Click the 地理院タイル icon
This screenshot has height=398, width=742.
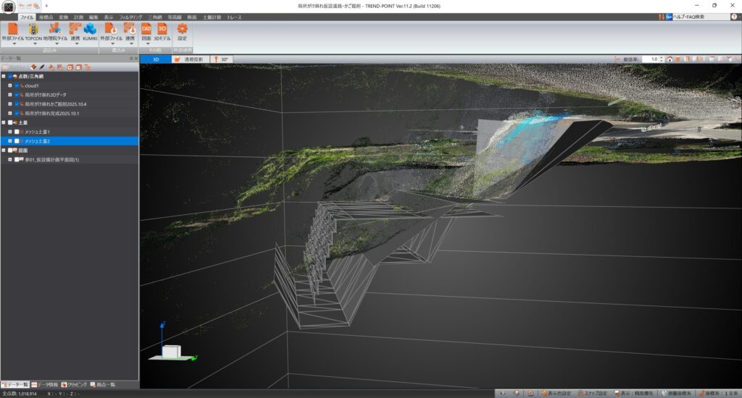point(55,28)
